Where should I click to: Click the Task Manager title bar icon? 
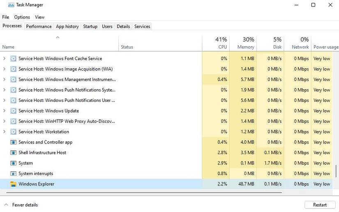click(x=11, y=5)
